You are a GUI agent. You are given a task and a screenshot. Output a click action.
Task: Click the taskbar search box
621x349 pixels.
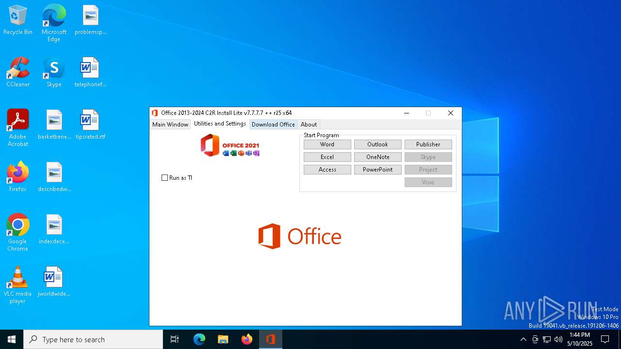coord(93,339)
